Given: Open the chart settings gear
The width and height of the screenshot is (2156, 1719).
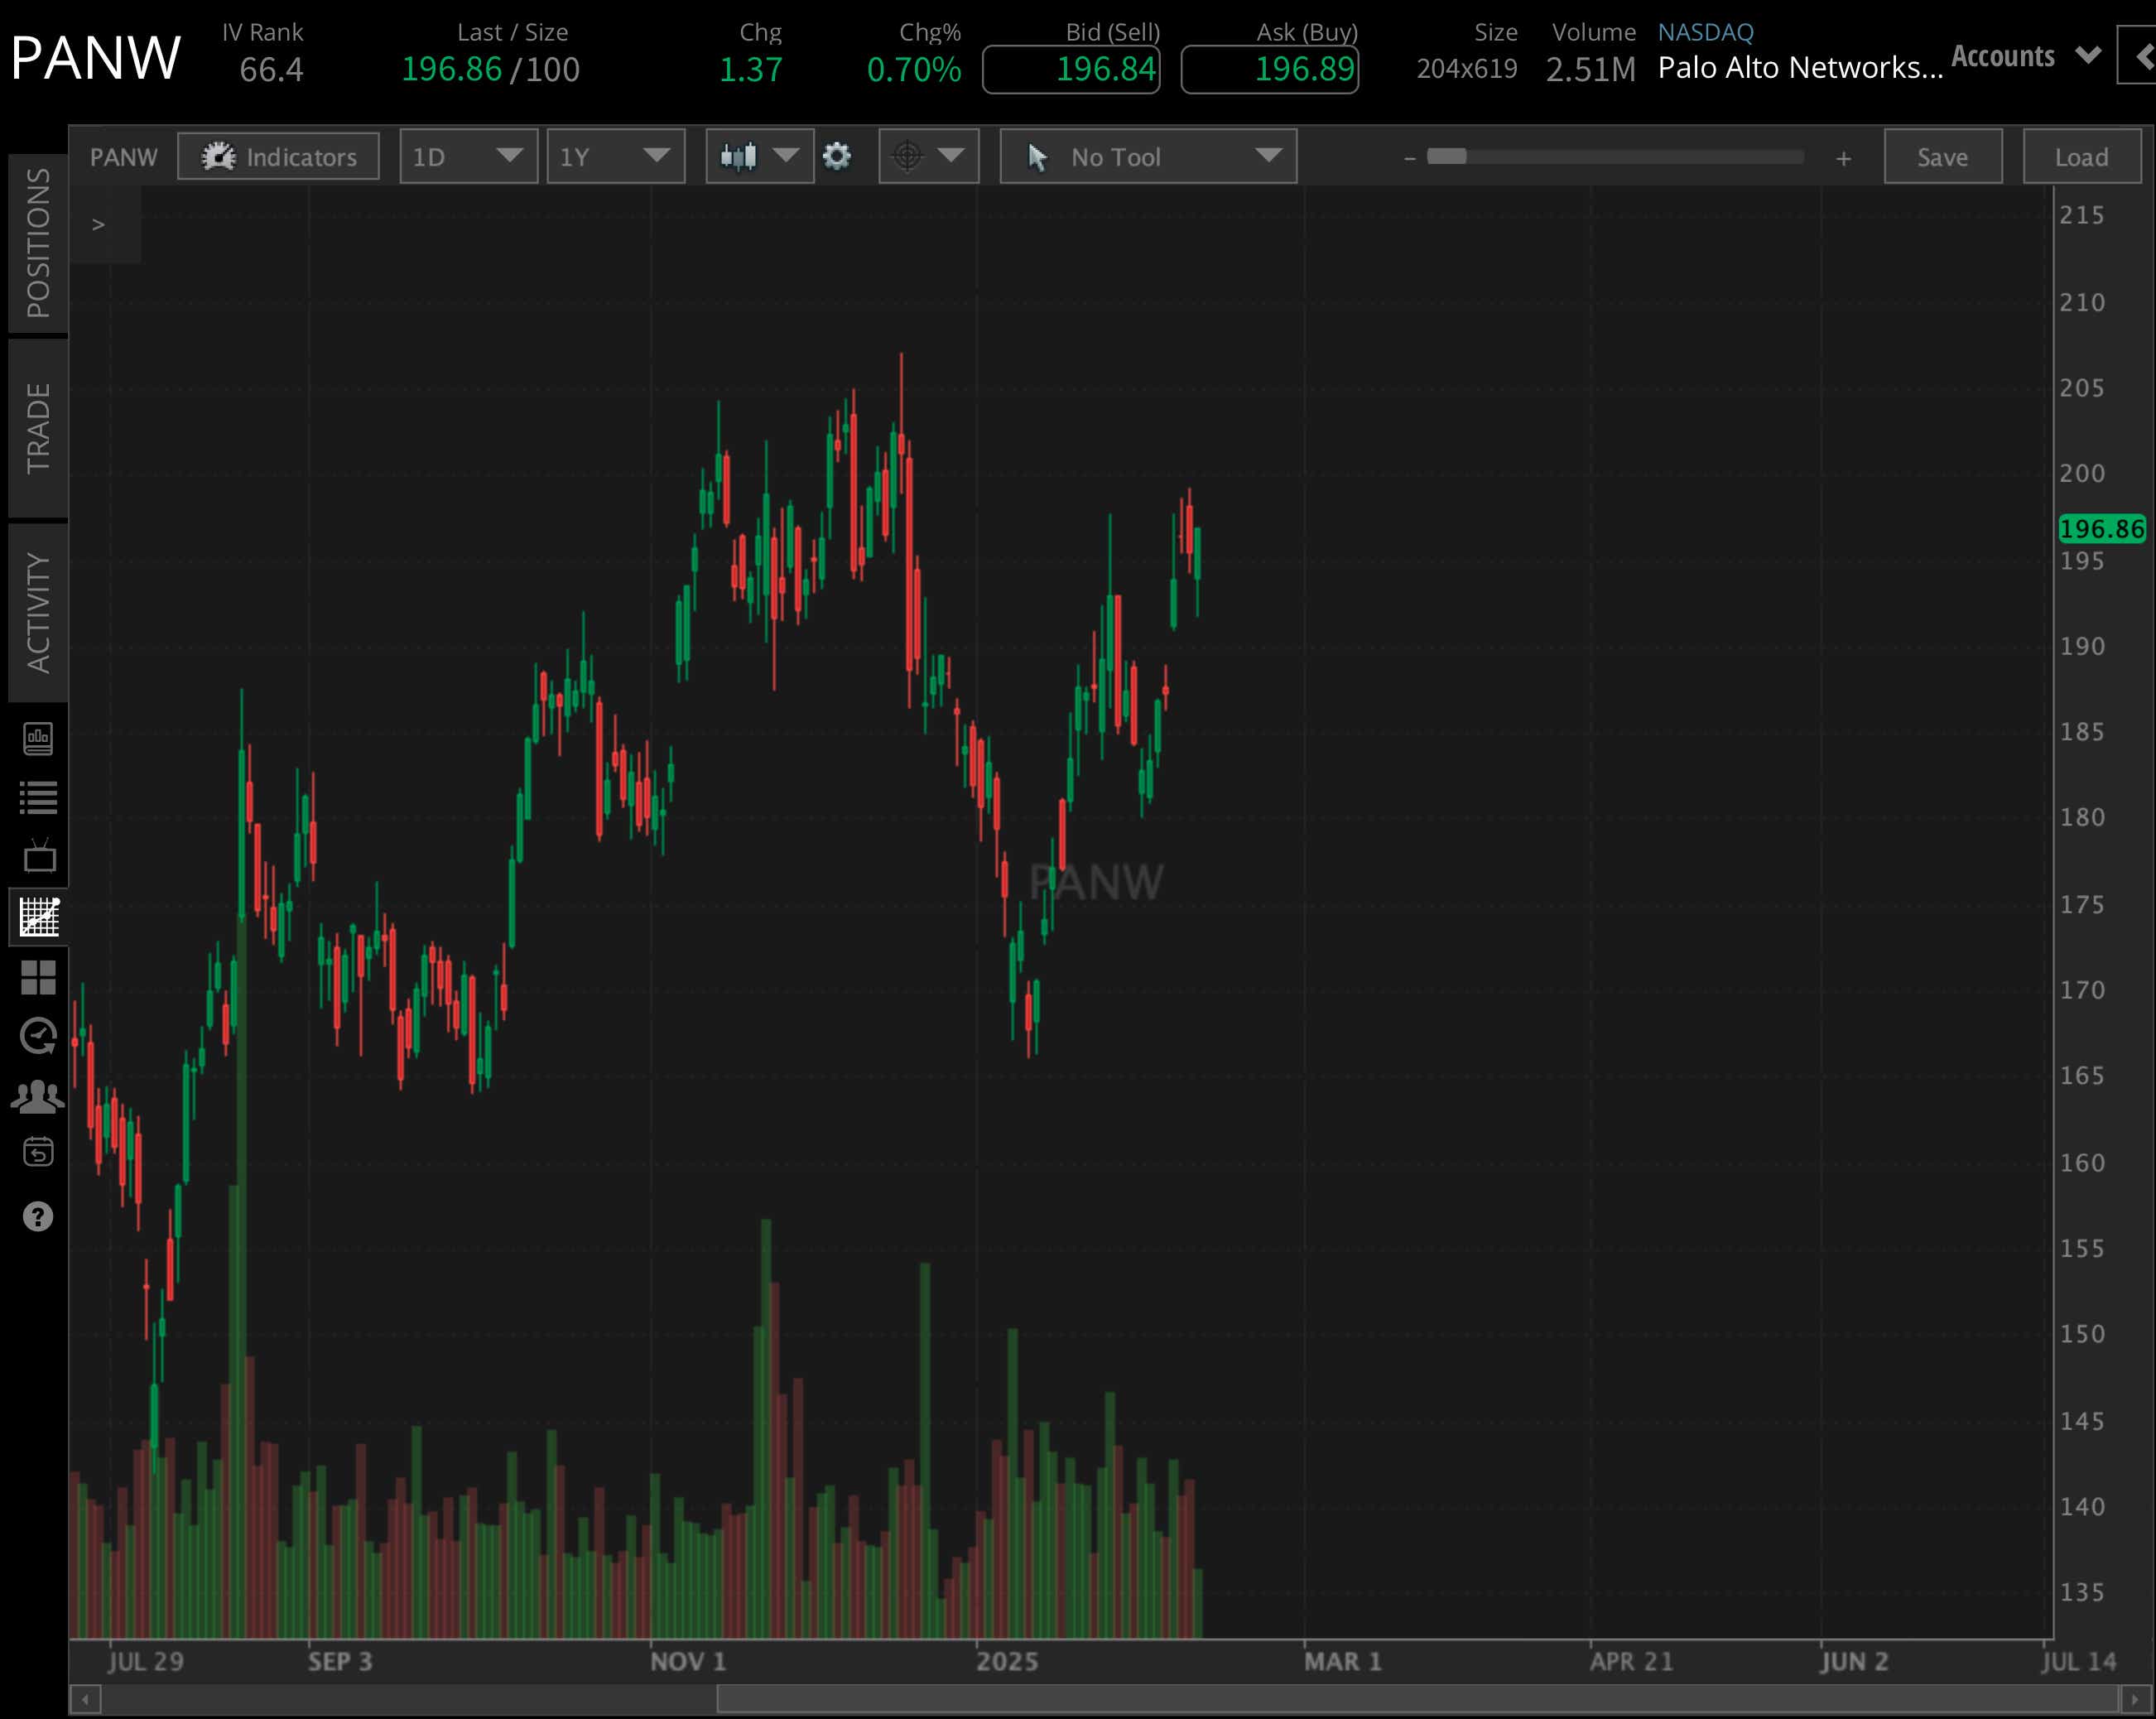Looking at the screenshot, I should pos(838,156).
